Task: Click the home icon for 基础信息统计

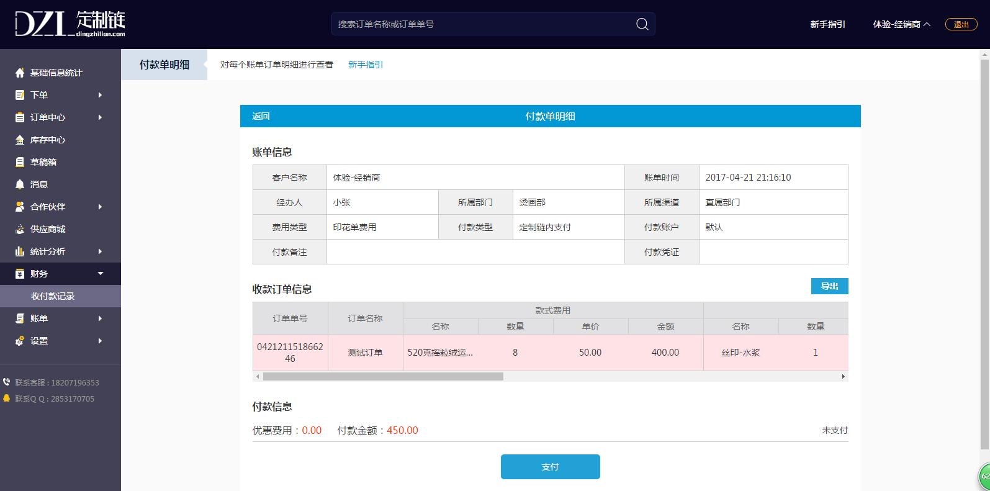Action: (x=20, y=73)
